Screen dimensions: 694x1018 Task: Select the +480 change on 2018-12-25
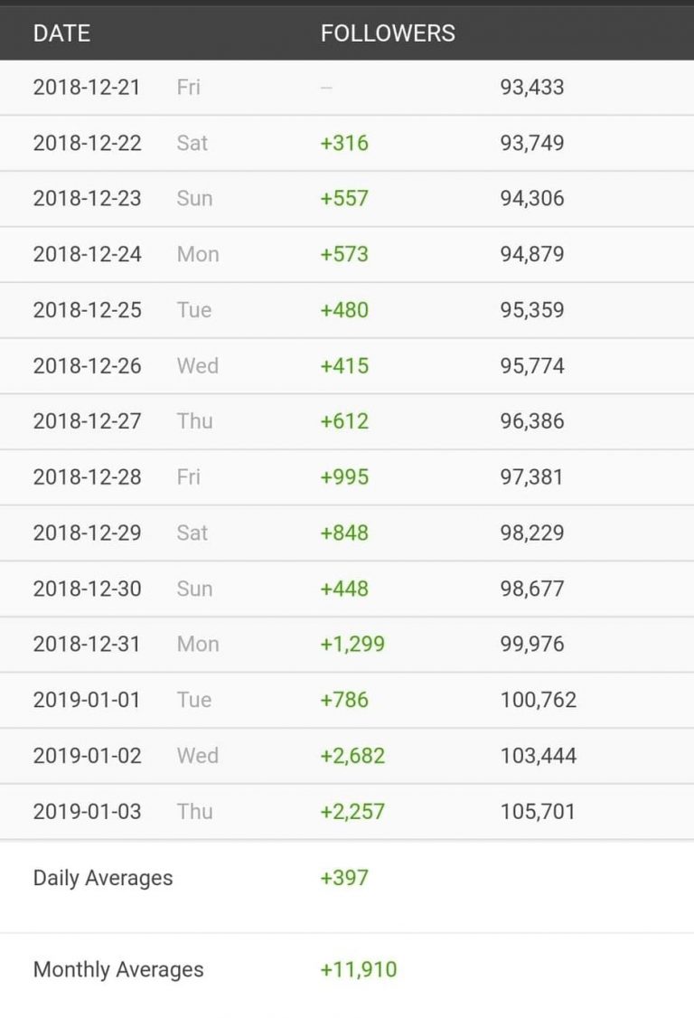tap(344, 310)
